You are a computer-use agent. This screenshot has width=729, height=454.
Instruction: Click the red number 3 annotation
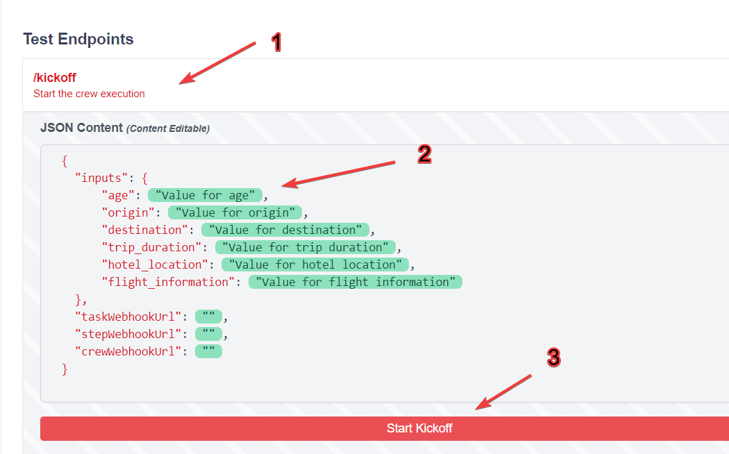click(553, 358)
